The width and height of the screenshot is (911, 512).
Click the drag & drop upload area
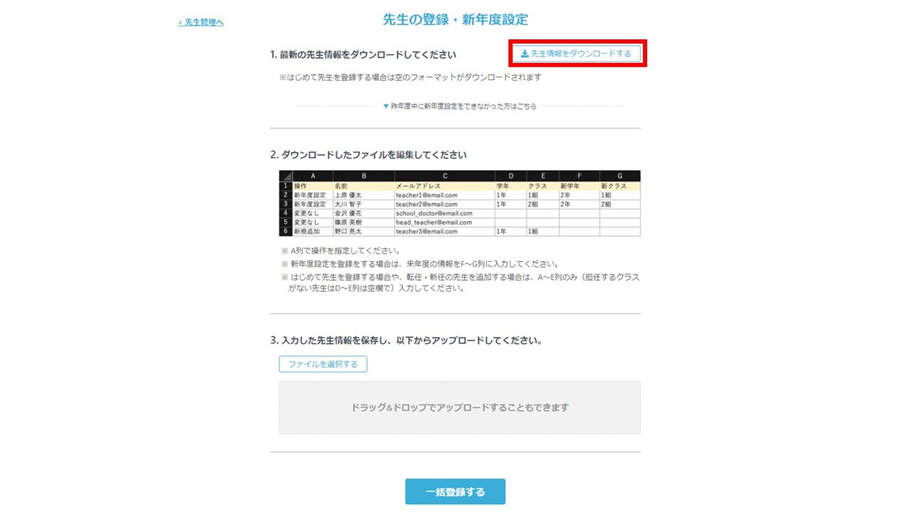[459, 407]
